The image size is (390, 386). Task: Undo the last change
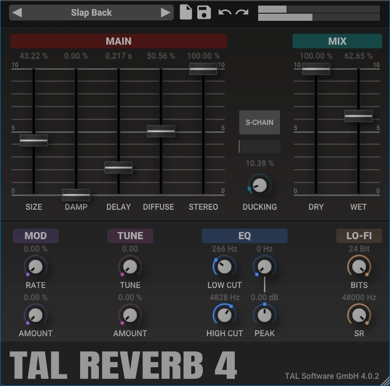point(225,12)
